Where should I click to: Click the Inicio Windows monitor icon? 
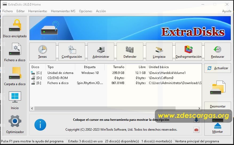[15, 97]
